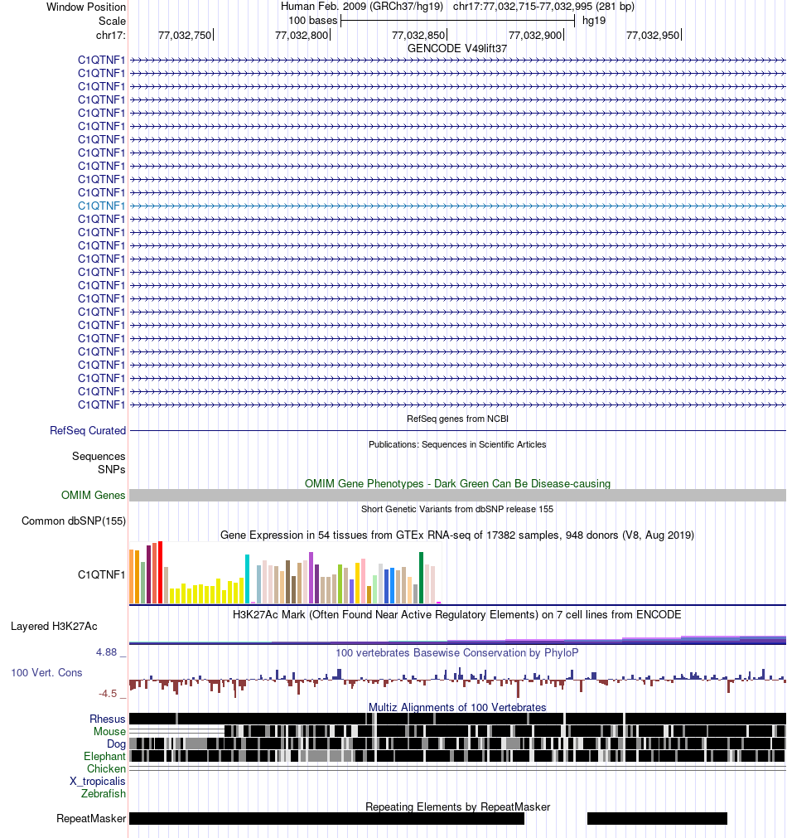This screenshot has width=787, height=838.
Task: Click the Elephant alignment row
Action: pyautogui.click(x=457, y=756)
